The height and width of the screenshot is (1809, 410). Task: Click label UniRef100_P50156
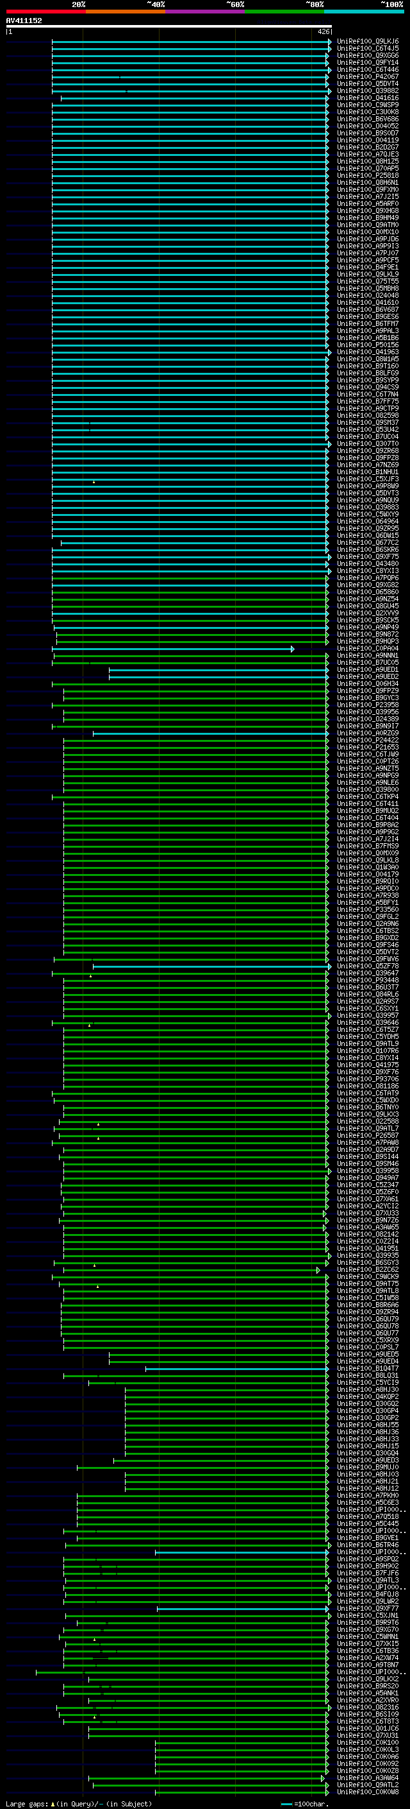368,345
